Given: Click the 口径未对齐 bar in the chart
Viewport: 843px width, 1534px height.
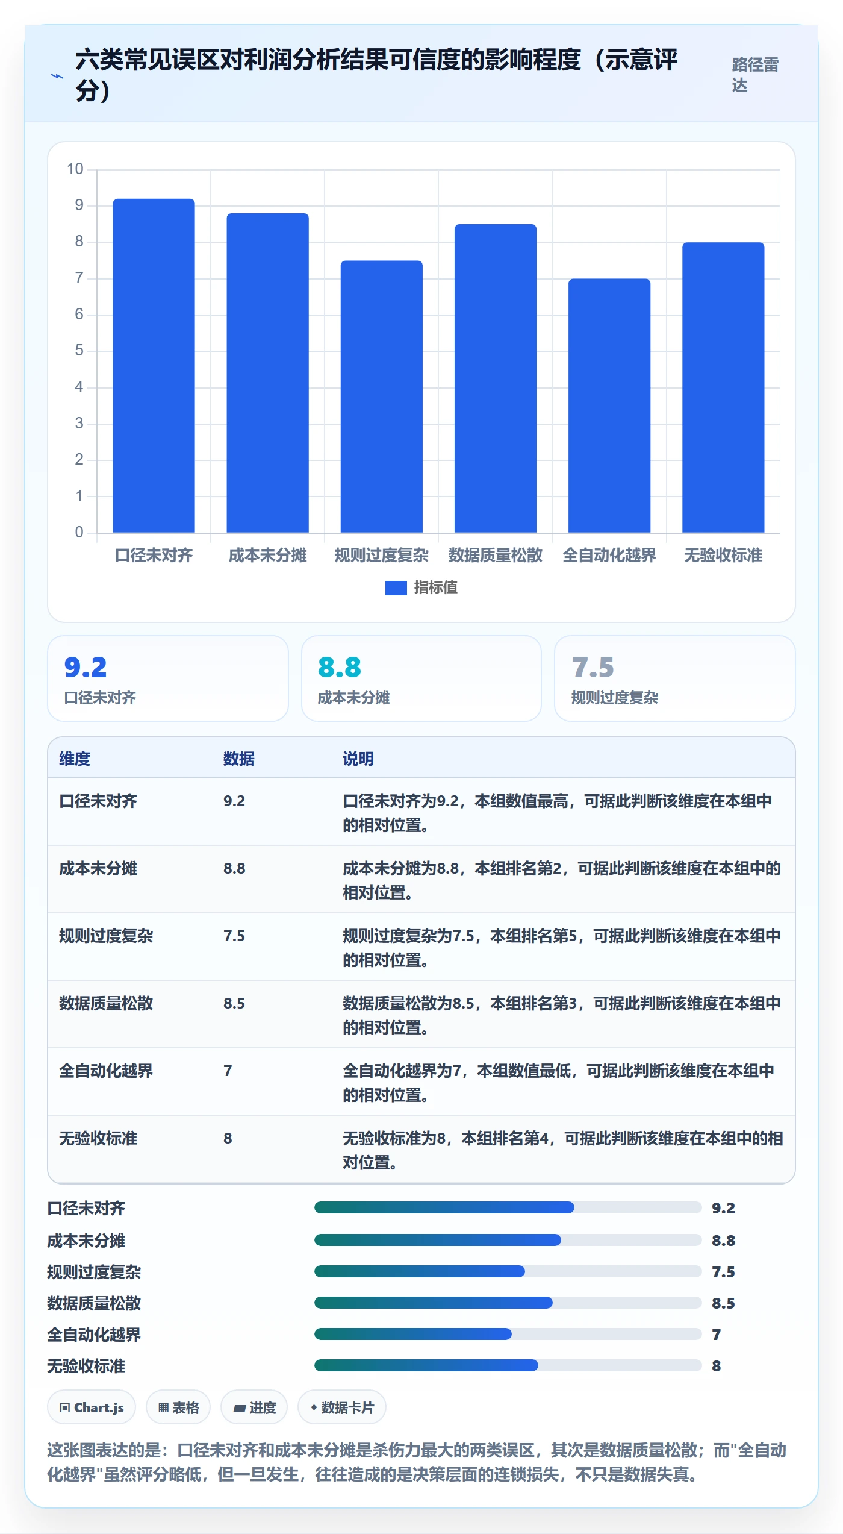Looking at the screenshot, I should click(x=154, y=366).
